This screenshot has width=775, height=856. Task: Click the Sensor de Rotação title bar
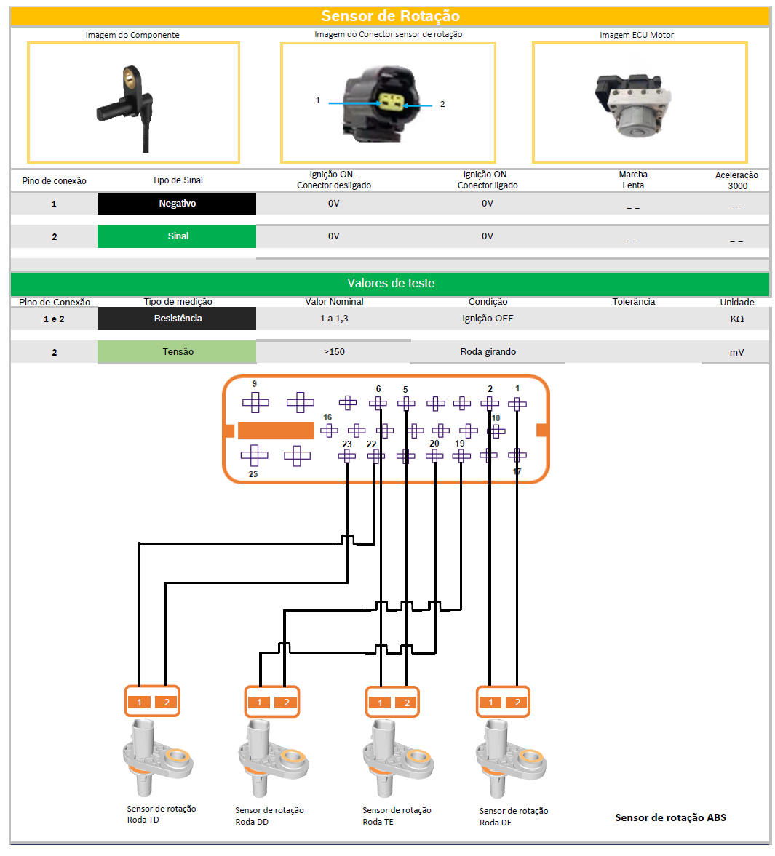tap(390, 16)
